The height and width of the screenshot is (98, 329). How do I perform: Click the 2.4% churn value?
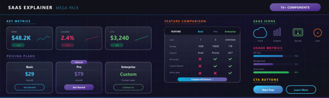[x=67, y=38]
